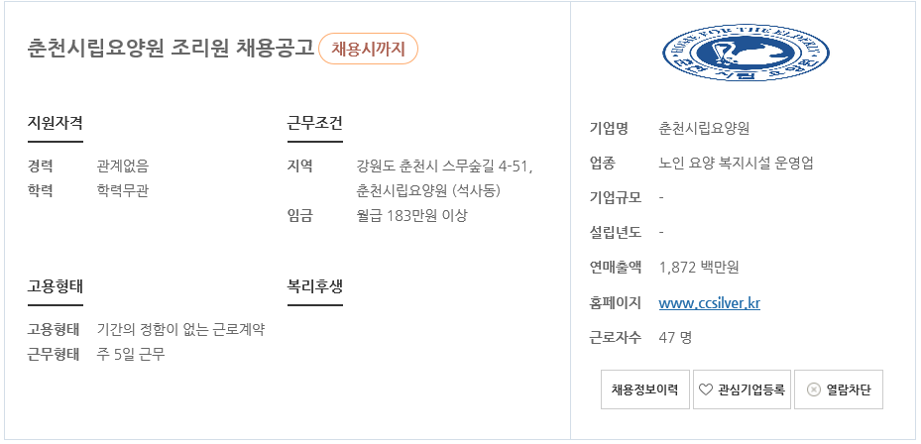Viewport: 921px width, 444px height.
Task: Click the 주 5일 근무 work type text
Action: click(131, 355)
